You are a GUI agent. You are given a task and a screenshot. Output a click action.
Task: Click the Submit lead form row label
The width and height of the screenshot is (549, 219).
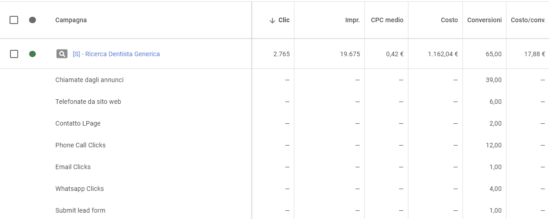tap(80, 210)
